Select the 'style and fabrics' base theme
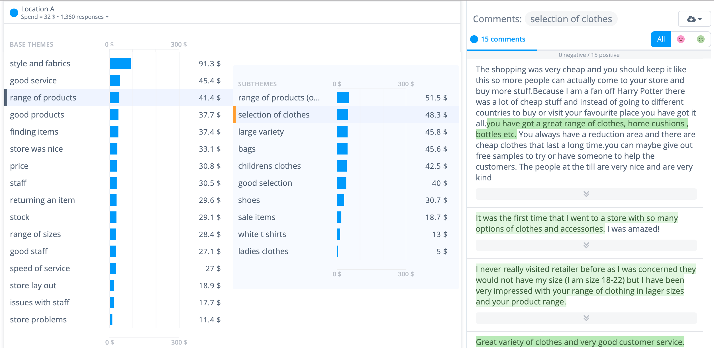The image size is (714, 348). (40, 63)
